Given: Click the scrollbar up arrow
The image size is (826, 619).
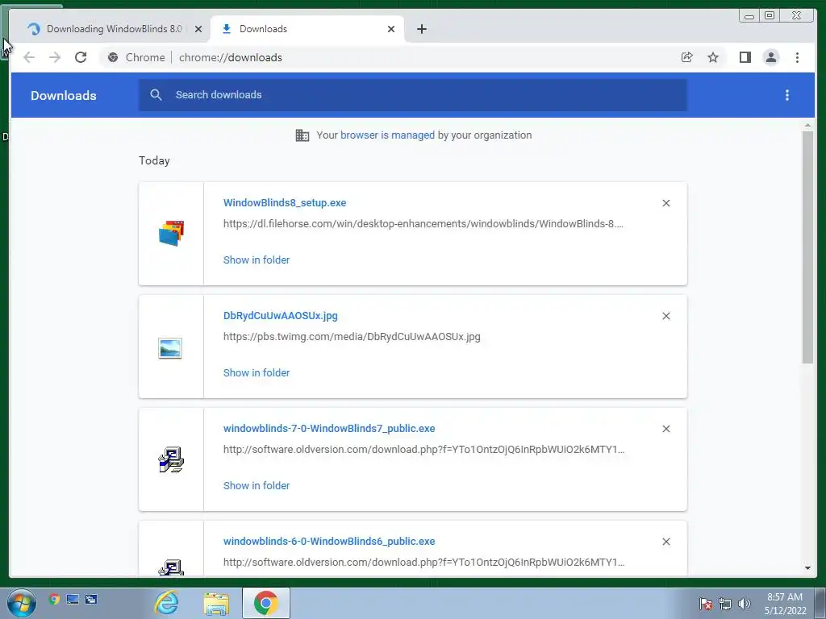Looking at the screenshot, I should coord(807,125).
